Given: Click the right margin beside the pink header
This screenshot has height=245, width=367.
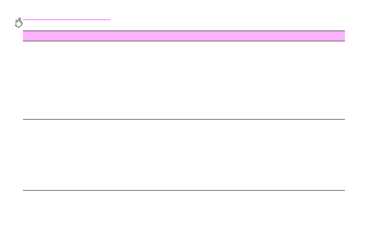Looking at the screenshot, I should 356,36.
